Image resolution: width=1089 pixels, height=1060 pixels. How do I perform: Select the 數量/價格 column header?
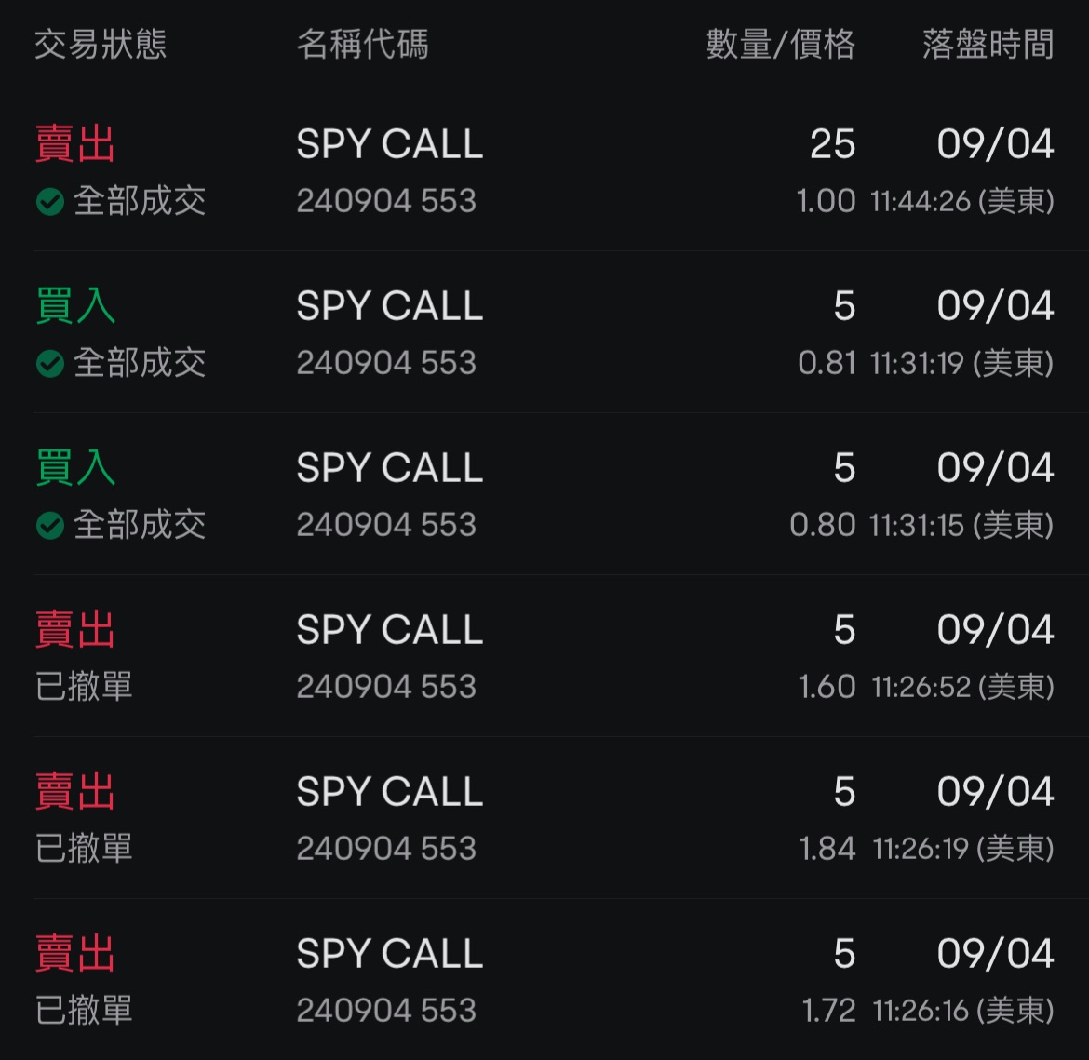(780, 44)
